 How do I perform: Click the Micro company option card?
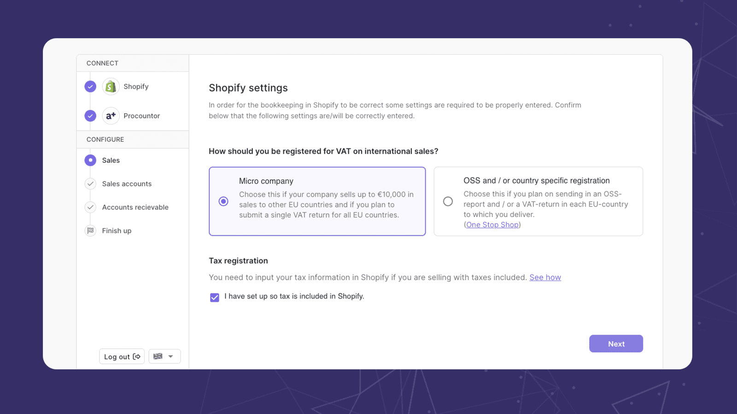click(317, 201)
